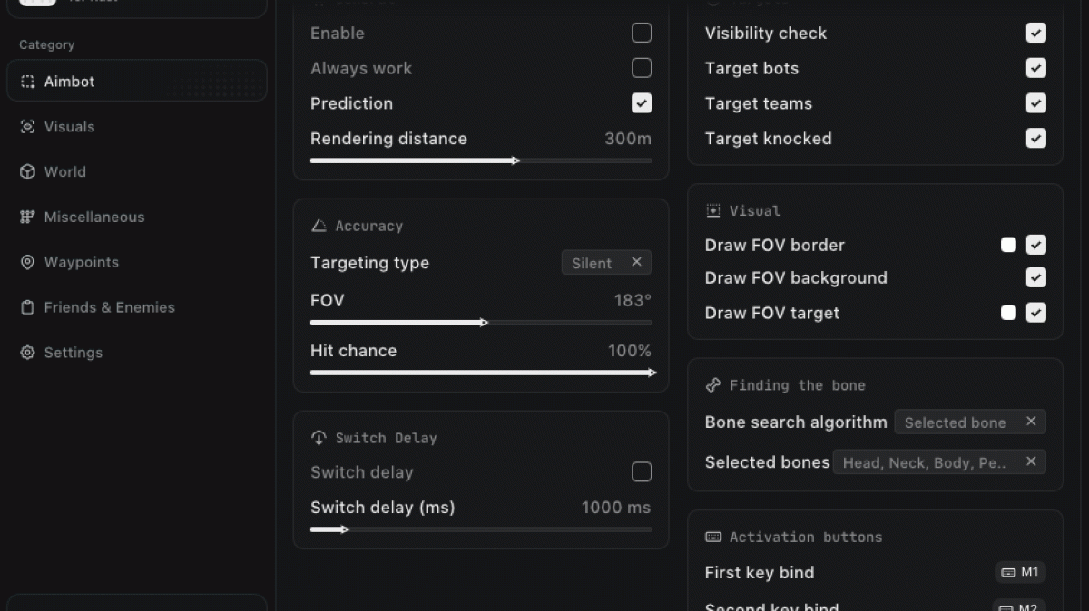Click the First key bind M1 button

tap(1020, 572)
